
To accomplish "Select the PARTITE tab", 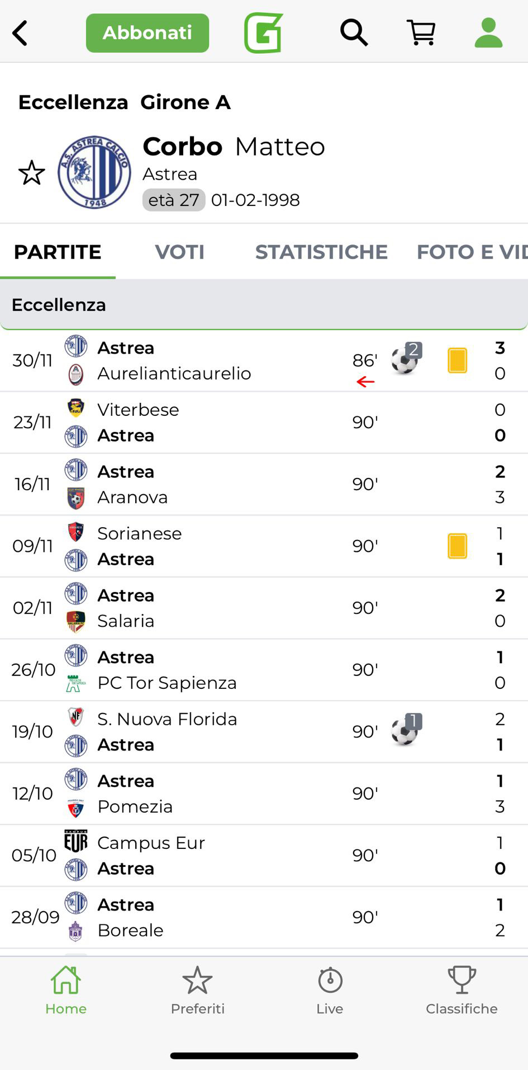I will 58,252.
